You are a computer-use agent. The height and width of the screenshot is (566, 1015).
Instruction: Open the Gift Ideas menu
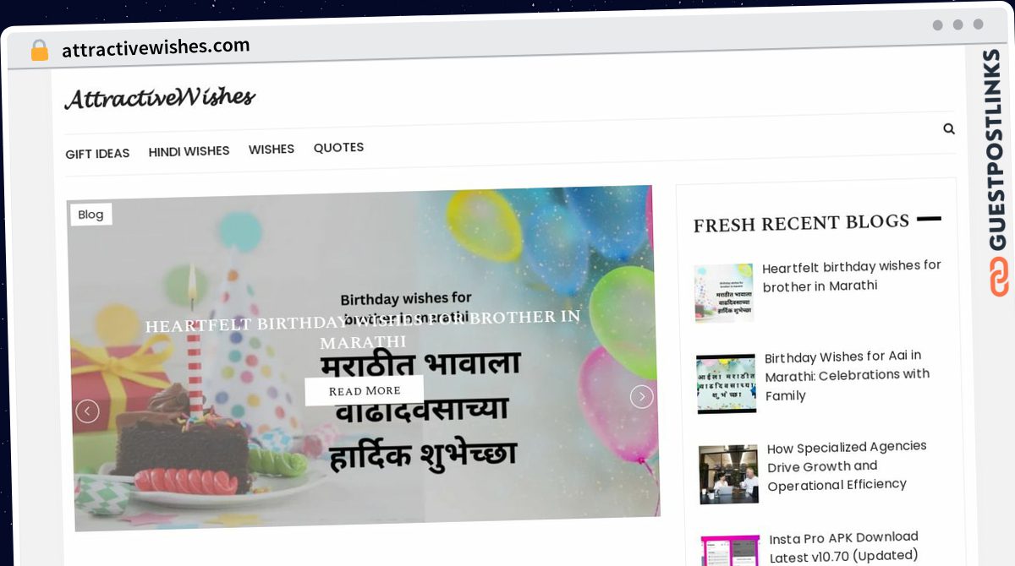pos(97,154)
